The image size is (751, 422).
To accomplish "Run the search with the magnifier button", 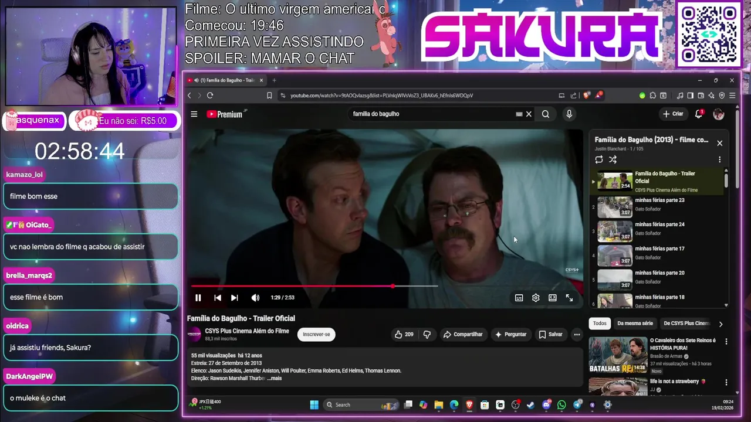I will tap(546, 114).
